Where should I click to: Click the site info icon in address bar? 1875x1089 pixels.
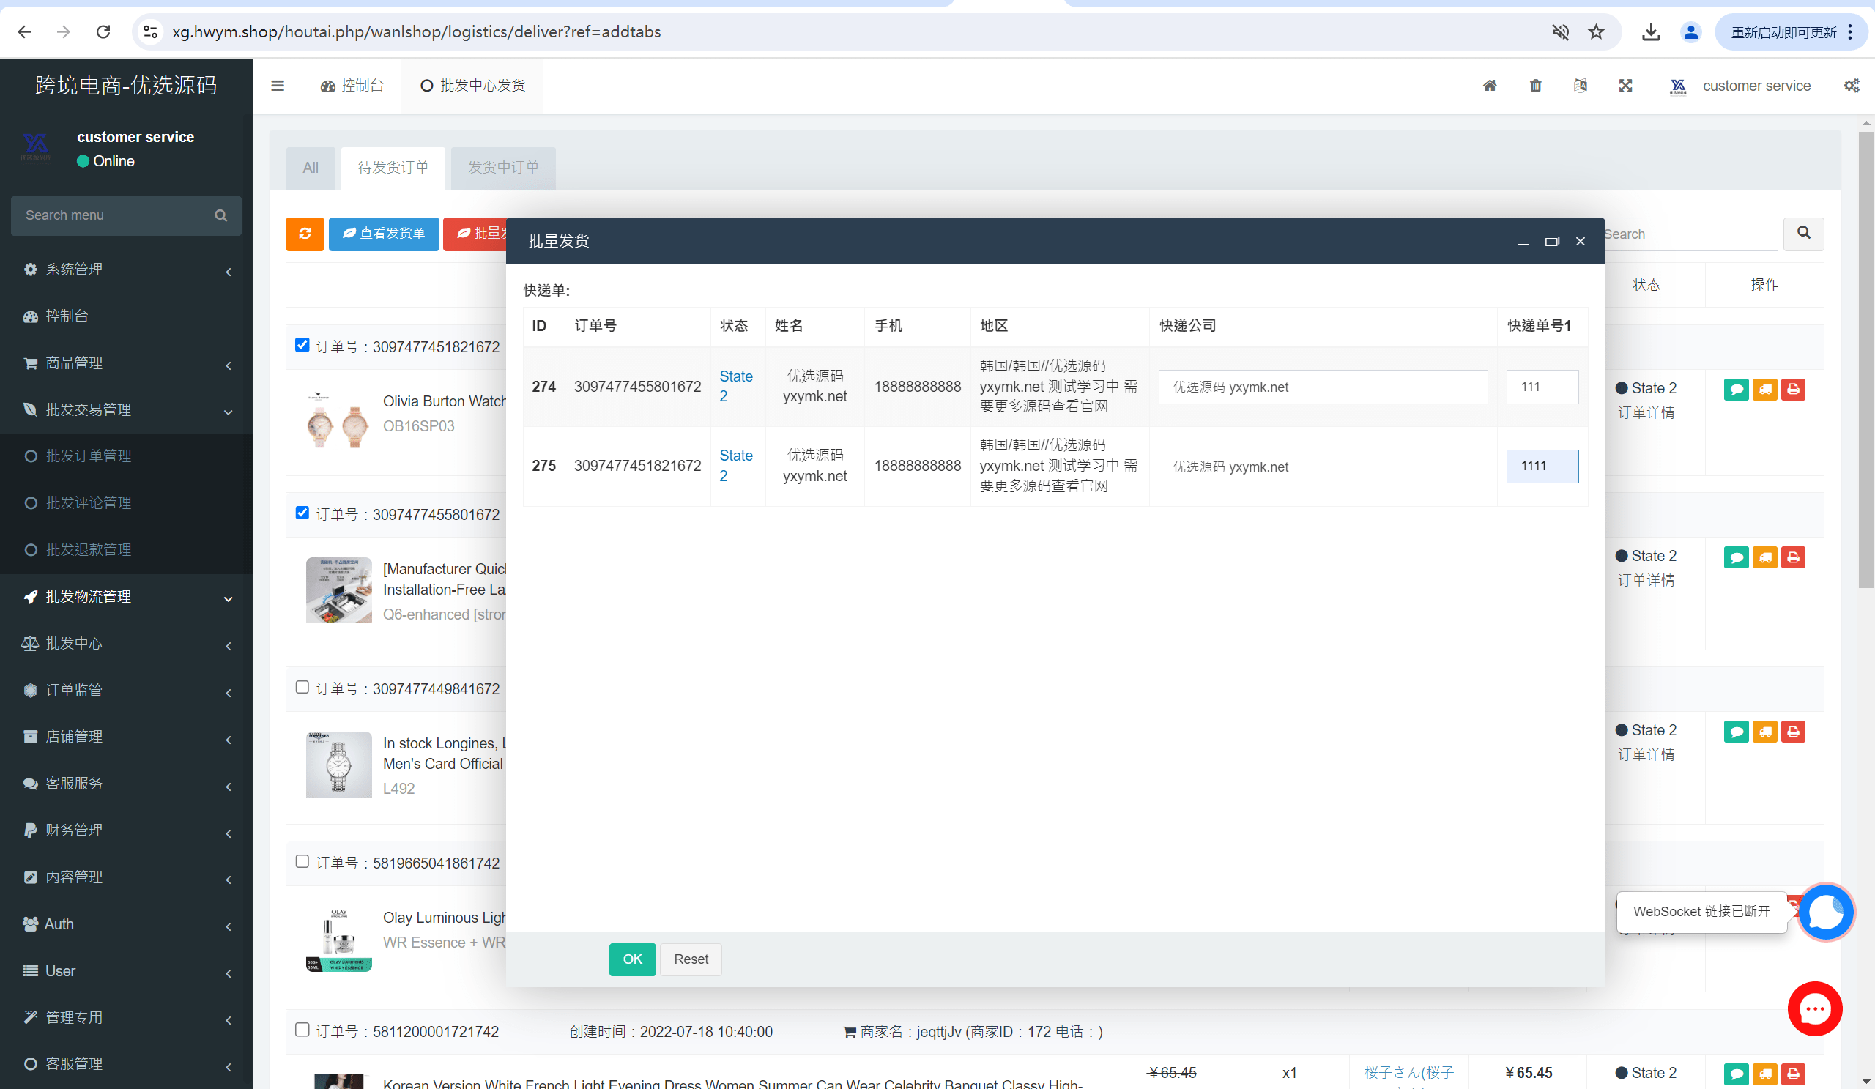click(150, 32)
